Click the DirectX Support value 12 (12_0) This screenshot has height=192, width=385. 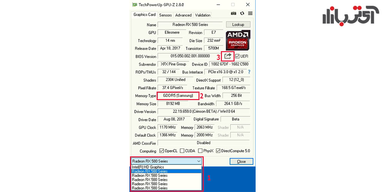click(236, 80)
